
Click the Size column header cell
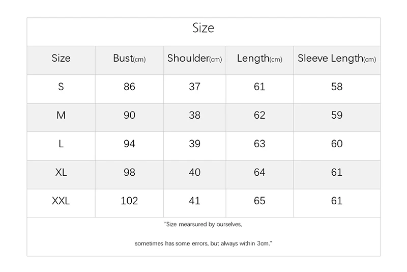coord(61,59)
